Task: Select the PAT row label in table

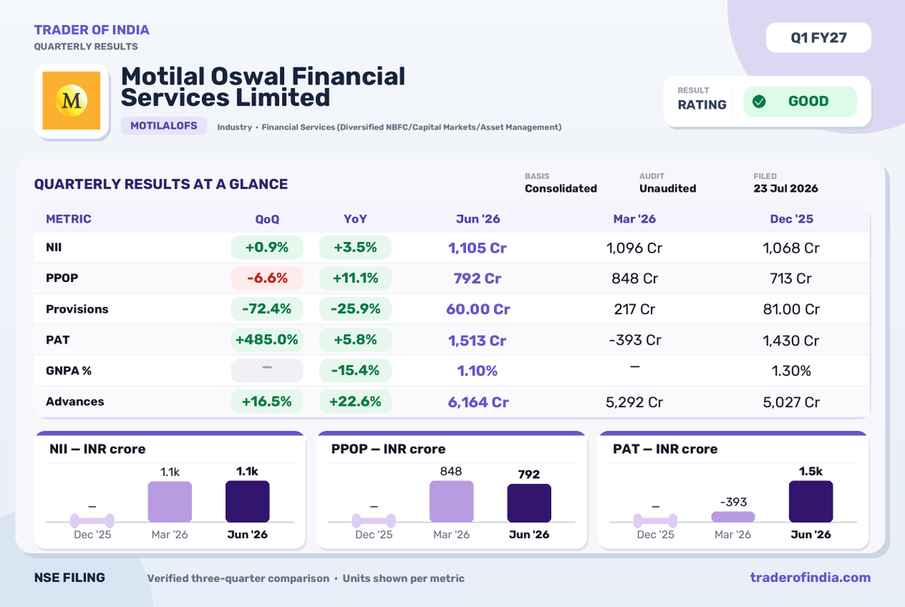Action: coord(57,340)
